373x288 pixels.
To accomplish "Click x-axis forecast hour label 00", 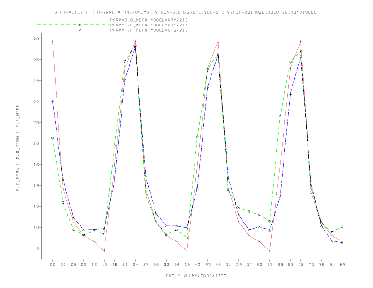I will point(53,264).
